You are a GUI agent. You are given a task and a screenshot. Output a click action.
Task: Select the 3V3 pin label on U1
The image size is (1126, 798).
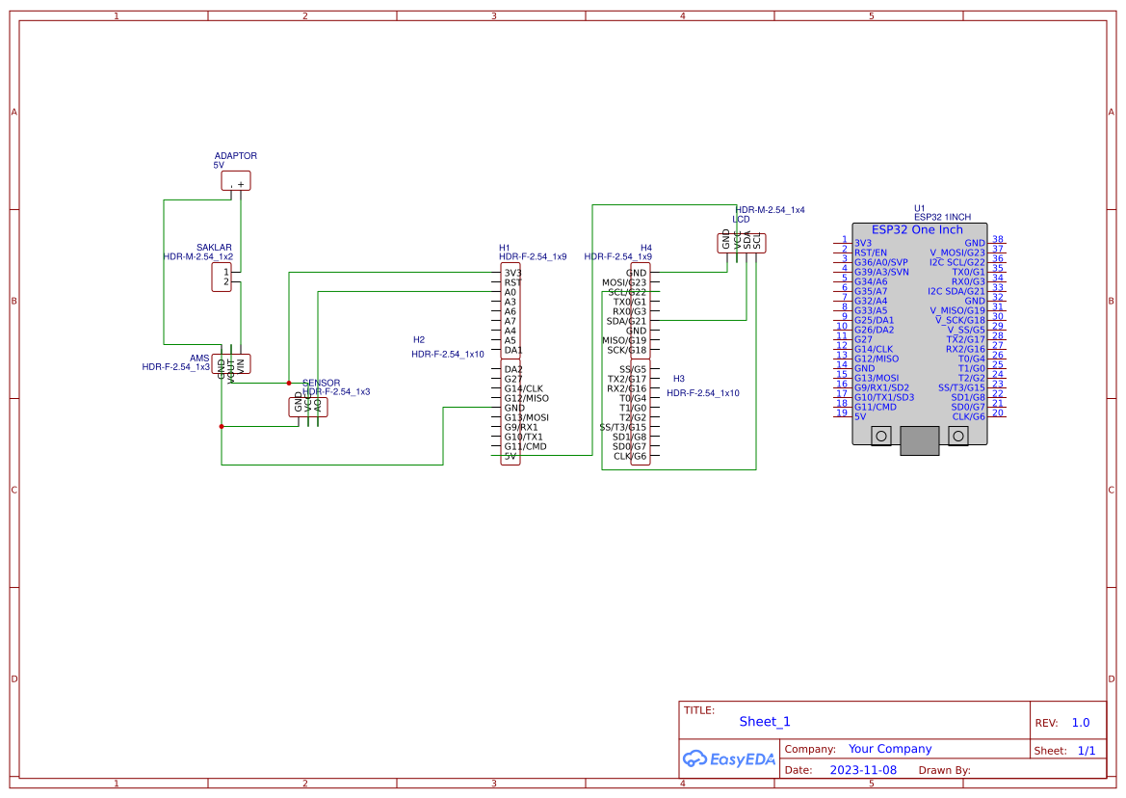click(x=863, y=241)
